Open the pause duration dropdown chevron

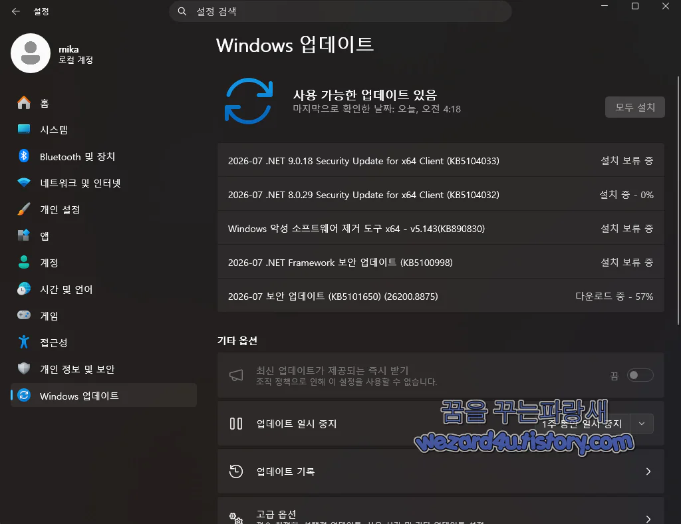coord(642,424)
